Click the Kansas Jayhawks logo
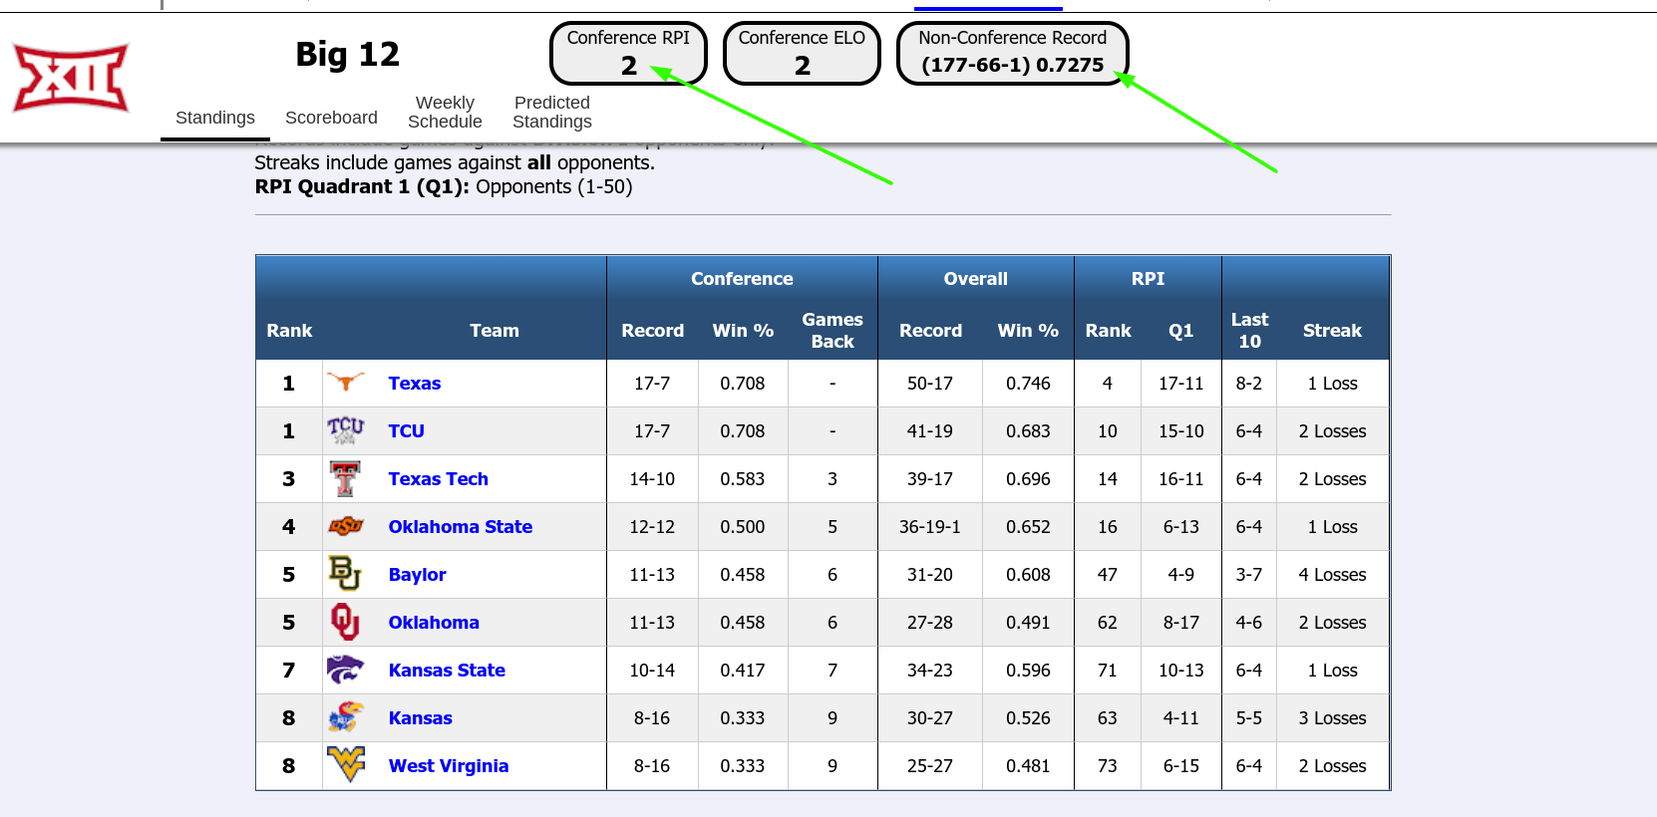The height and width of the screenshot is (817, 1657). pyautogui.click(x=345, y=717)
